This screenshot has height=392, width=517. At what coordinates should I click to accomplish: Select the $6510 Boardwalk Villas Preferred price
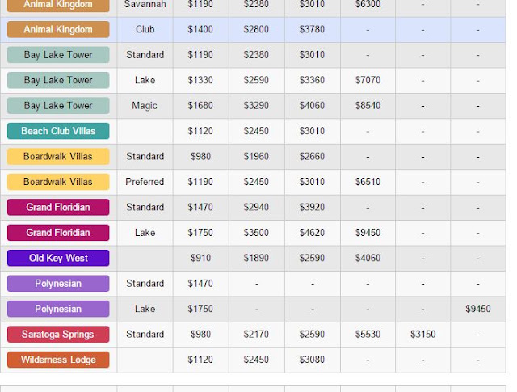click(368, 182)
